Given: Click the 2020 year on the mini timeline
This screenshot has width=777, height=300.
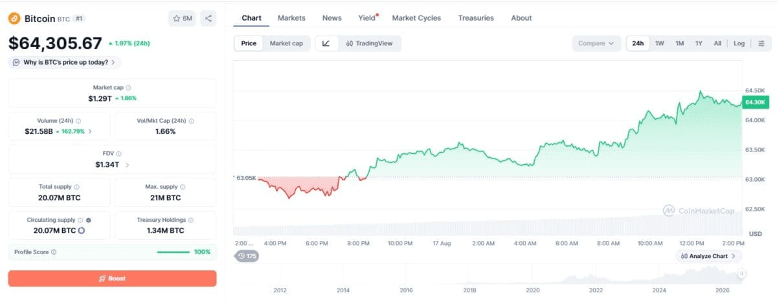Looking at the screenshot, I should 533,291.
